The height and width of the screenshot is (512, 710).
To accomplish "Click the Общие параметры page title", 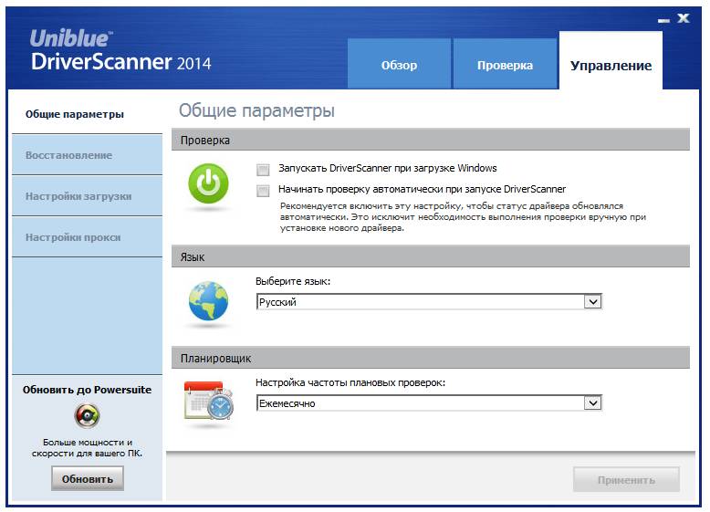I will point(256,110).
